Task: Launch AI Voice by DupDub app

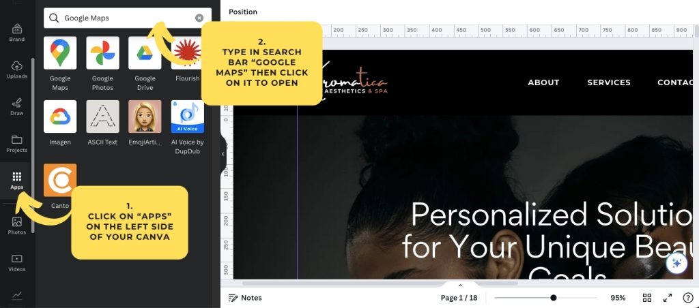Action: tap(186, 117)
